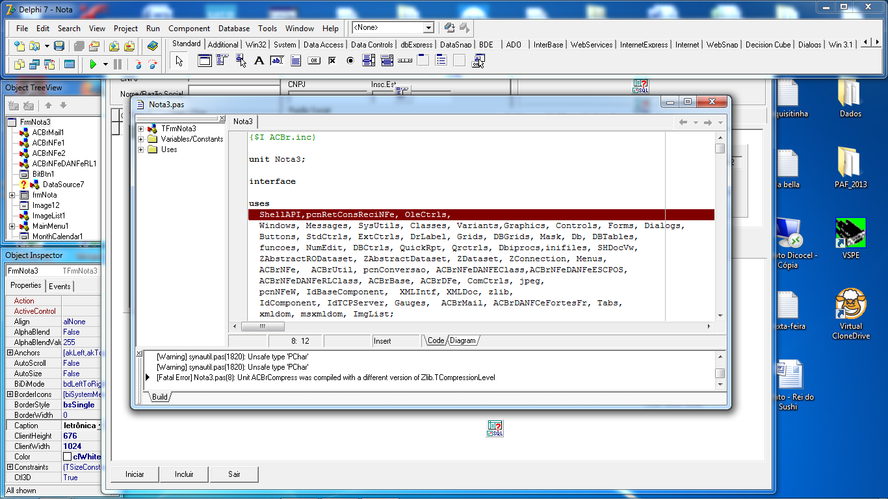
Task: Select the Frames component icon
Action: click(205, 60)
